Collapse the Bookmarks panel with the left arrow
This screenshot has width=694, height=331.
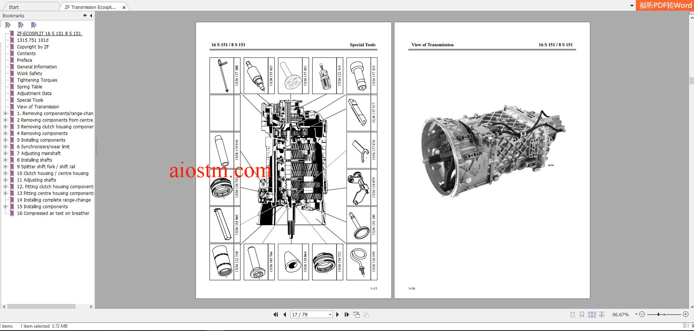(x=91, y=16)
